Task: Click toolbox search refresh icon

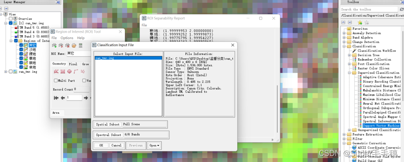Action: tap(402, 9)
